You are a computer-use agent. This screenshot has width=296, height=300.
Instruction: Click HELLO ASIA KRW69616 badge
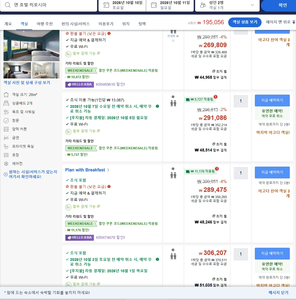[79, 84]
